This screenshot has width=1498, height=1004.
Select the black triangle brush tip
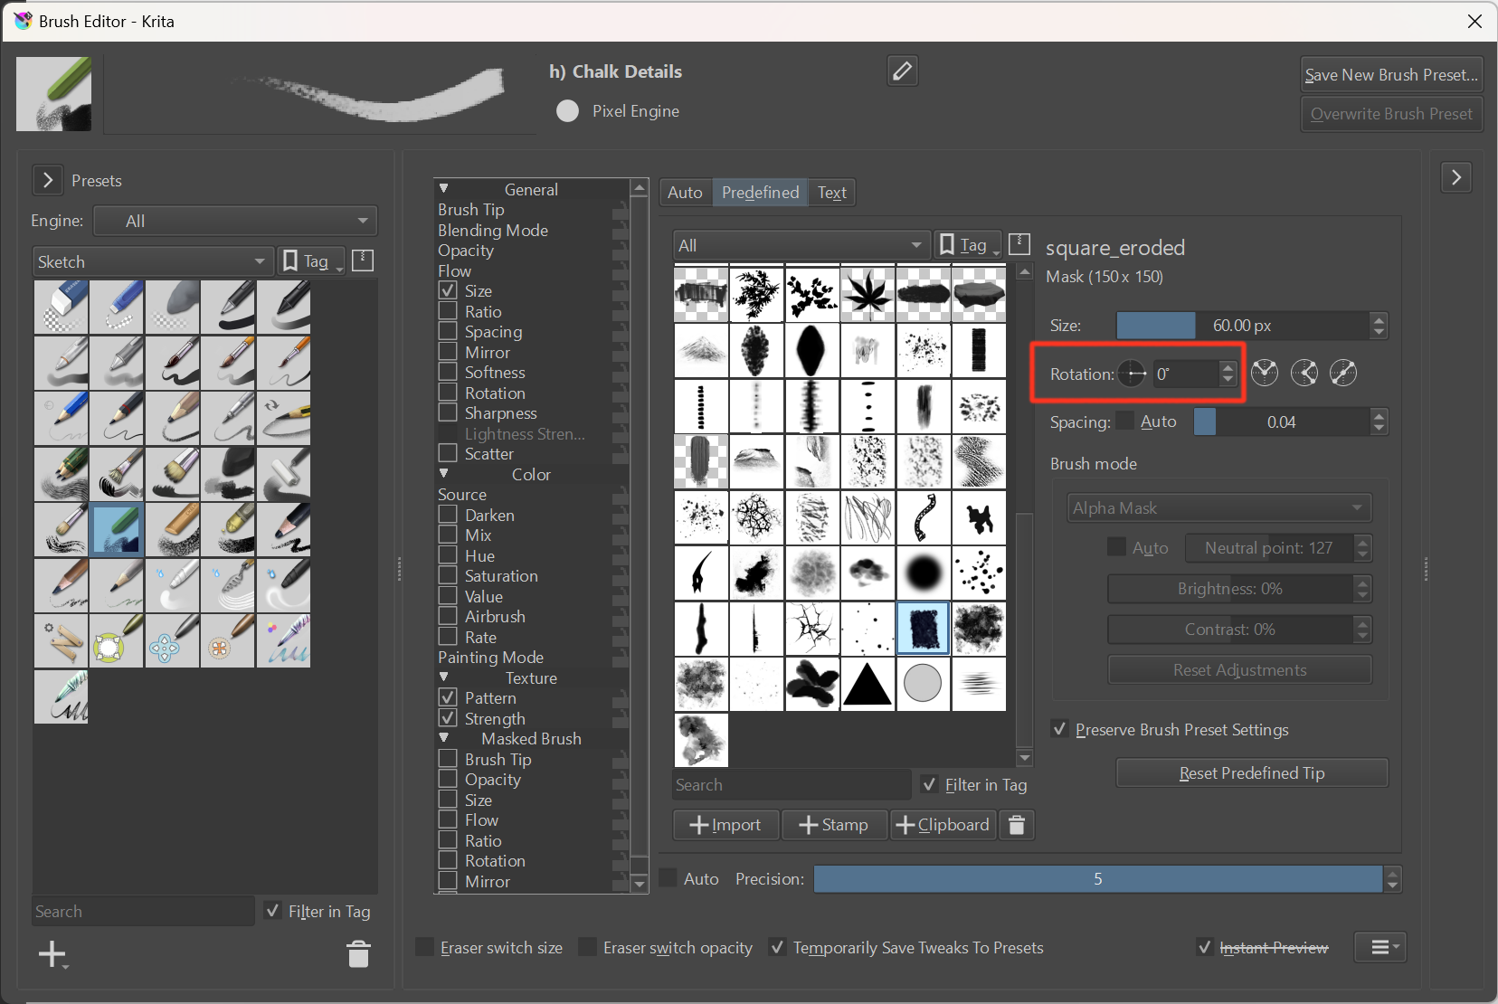(868, 684)
